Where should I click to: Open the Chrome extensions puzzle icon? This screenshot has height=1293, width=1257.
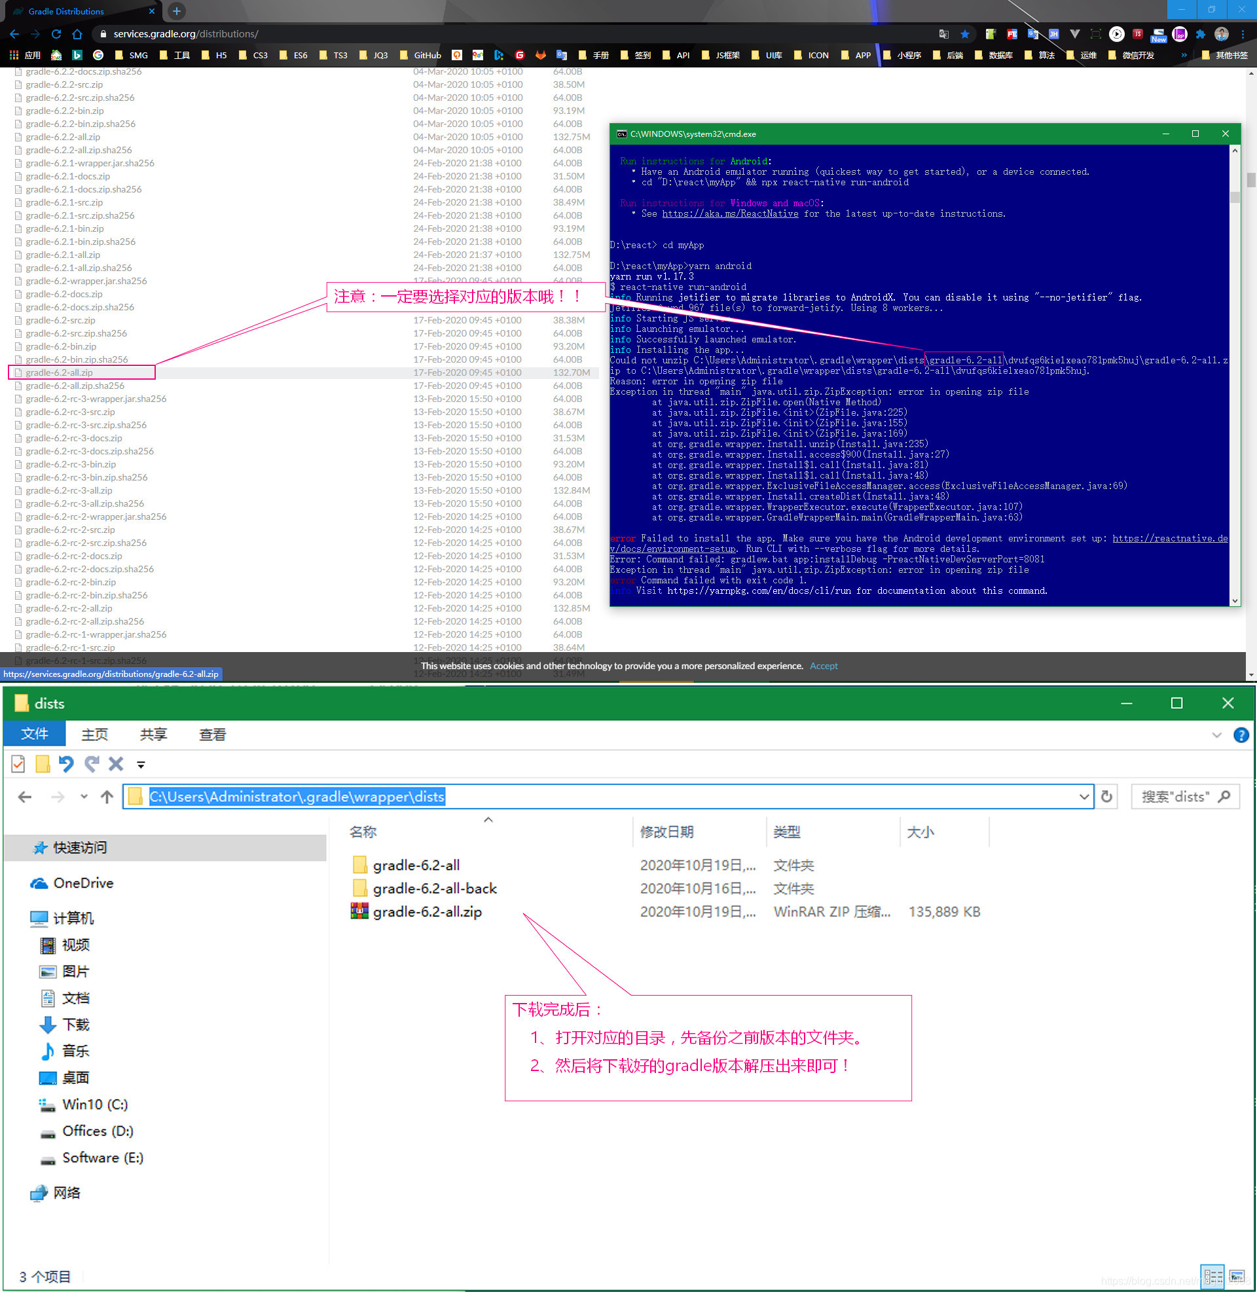point(1200,33)
